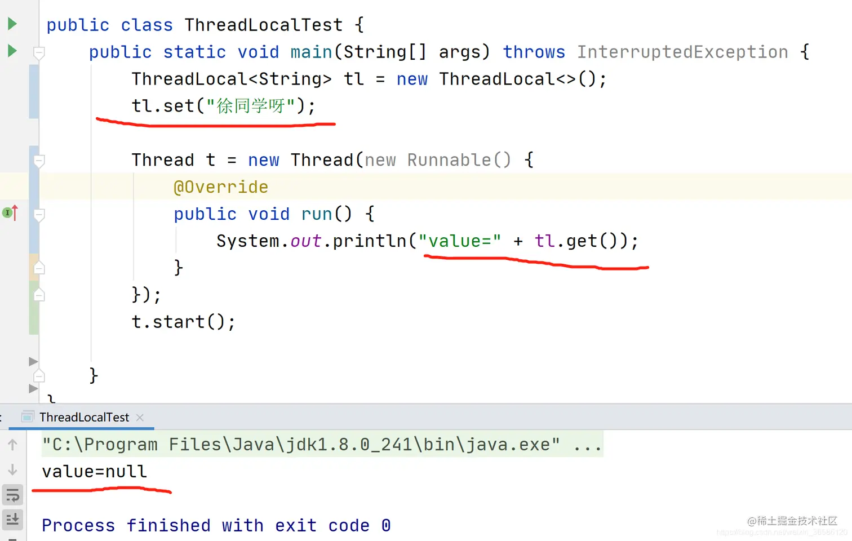Select the java.exe command line in console
Image resolution: width=852 pixels, height=541 pixels.
point(321,444)
